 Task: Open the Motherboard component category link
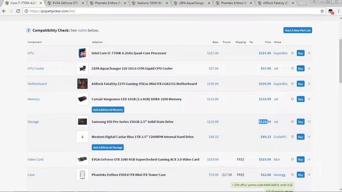pos(37,84)
